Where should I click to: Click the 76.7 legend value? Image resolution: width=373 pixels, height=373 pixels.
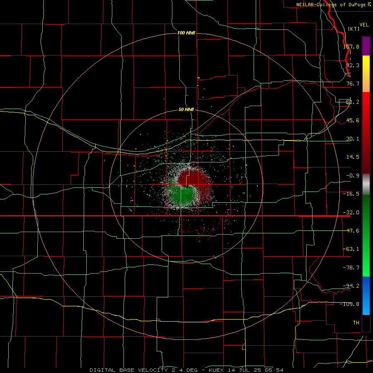pos(353,83)
